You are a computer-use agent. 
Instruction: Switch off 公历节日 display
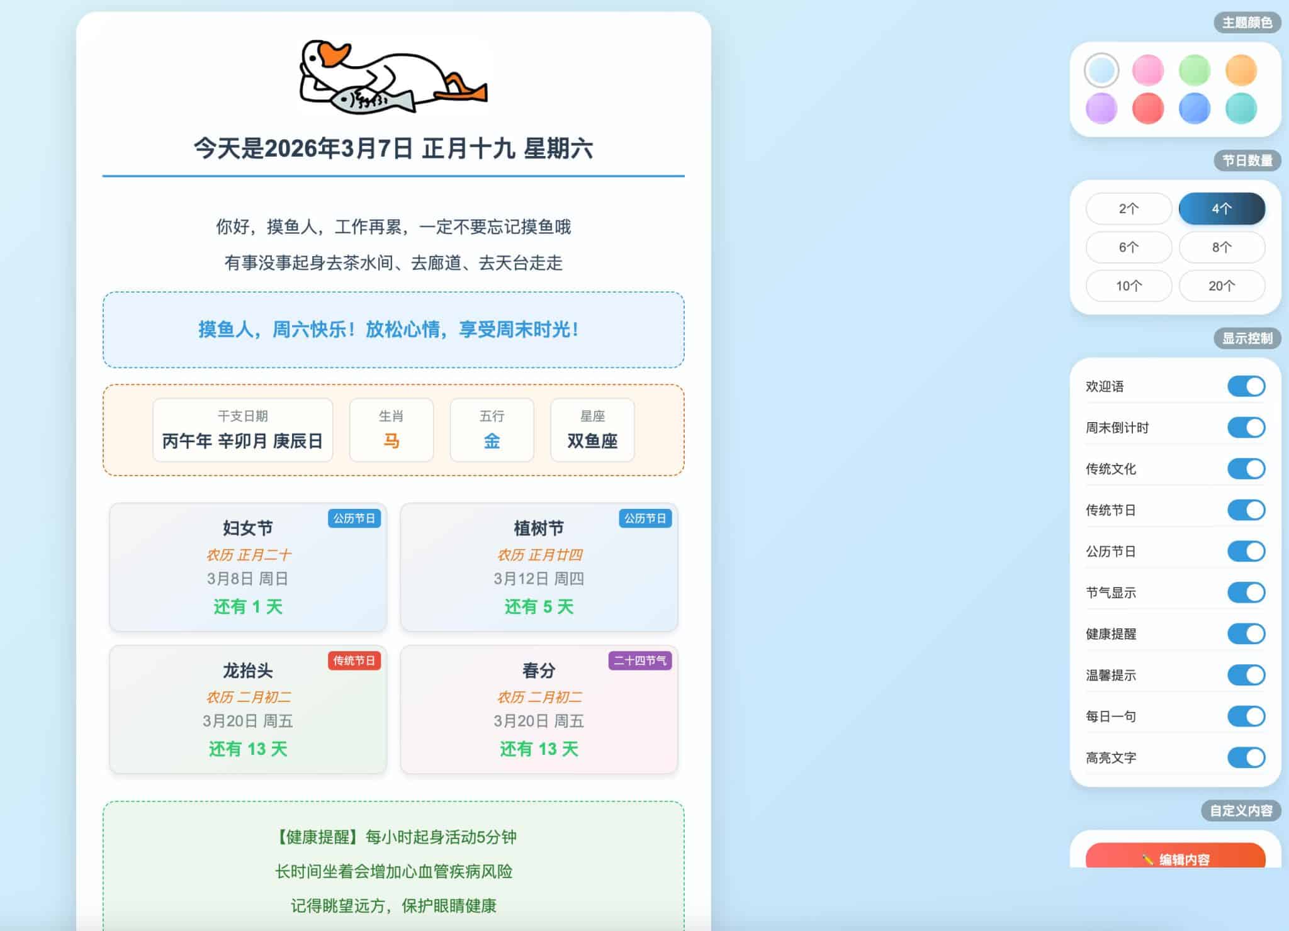tap(1246, 551)
